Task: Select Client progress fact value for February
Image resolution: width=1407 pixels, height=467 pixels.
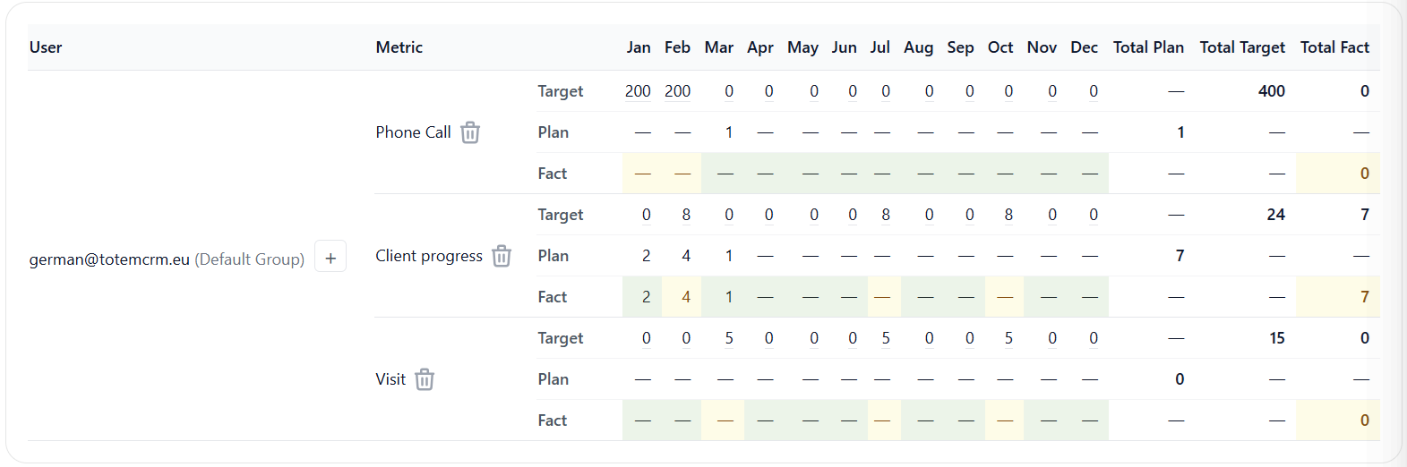Action: (x=686, y=297)
